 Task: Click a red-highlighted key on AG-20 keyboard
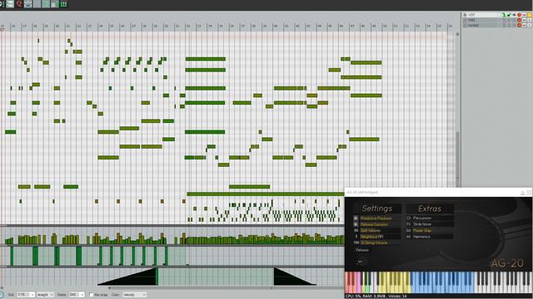click(350, 288)
